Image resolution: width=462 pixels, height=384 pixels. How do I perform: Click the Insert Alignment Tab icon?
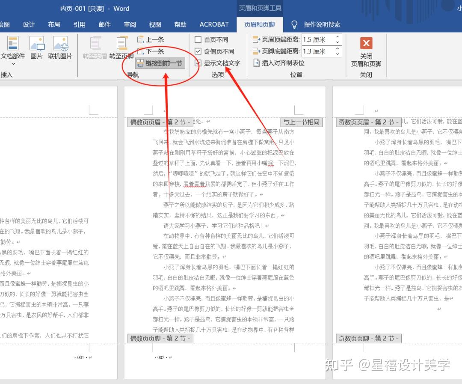pyautogui.click(x=257, y=63)
